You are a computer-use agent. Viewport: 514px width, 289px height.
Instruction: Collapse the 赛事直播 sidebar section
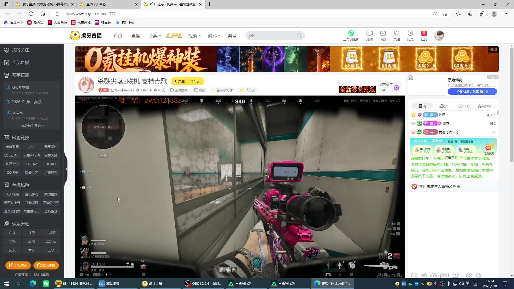[59, 75]
